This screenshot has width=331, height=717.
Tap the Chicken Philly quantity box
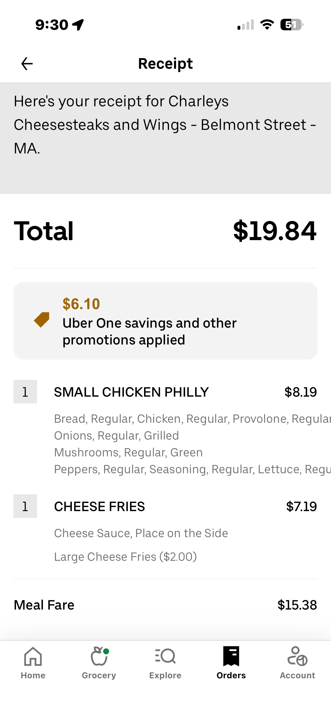(25, 392)
